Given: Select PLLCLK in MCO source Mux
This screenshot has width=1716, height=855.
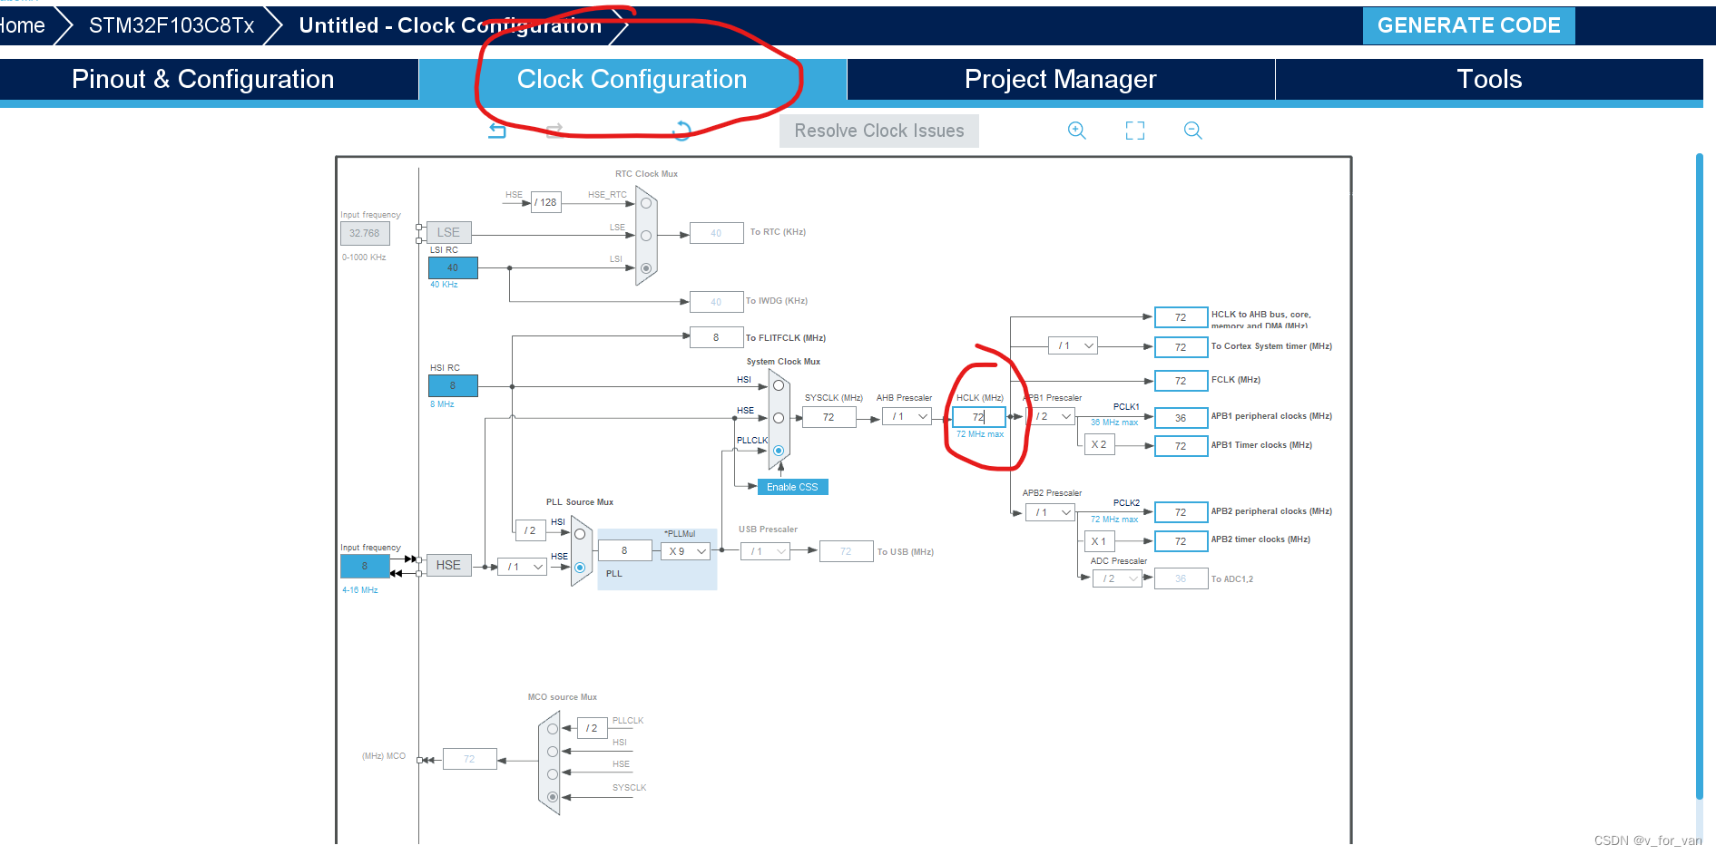Looking at the screenshot, I should 553,729.
